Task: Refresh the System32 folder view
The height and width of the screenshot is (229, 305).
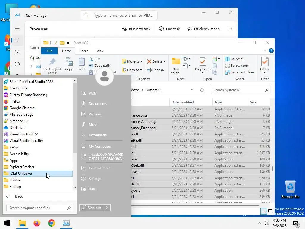Action: click(202, 90)
